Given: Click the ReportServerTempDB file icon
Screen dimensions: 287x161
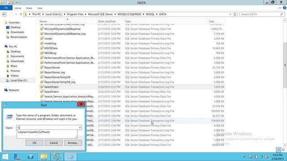Looking at the screenshot, I should point(42,77).
